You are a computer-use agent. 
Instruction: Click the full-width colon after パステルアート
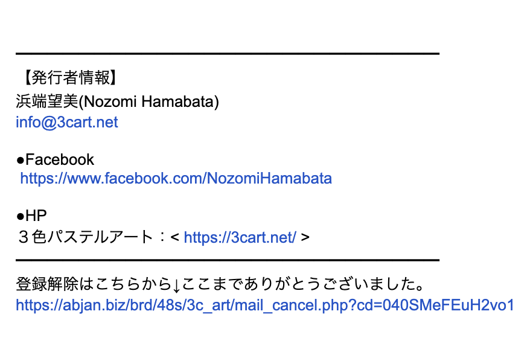pos(162,237)
